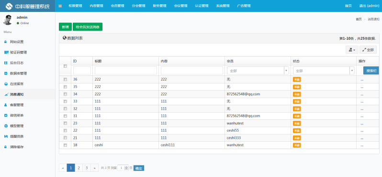Go to pagination page 2
This screenshot has height=177, width=382.
pyautogui.click(x=79, y=168)
